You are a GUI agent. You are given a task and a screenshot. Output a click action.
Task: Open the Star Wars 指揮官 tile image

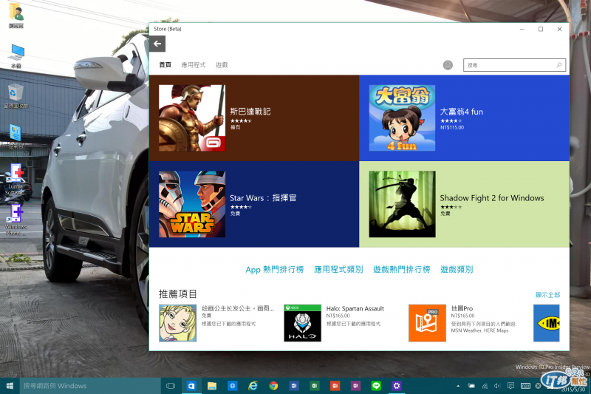pyautogui.click(x=192, y=204)
